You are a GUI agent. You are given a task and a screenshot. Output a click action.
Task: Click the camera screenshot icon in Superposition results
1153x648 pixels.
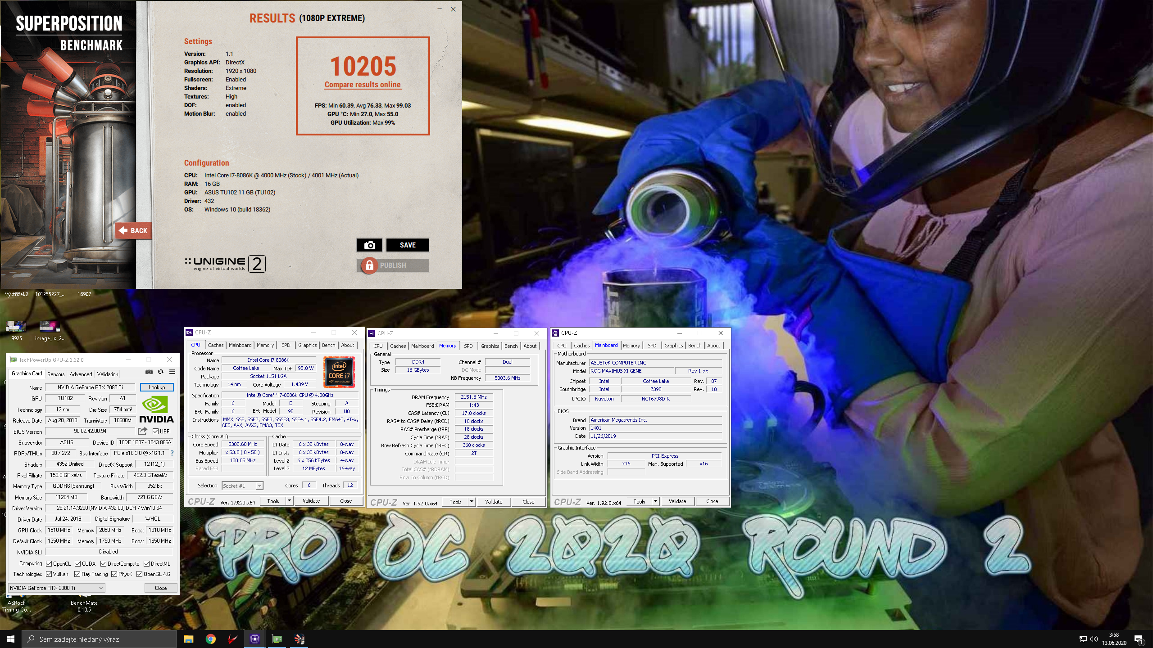369,245
